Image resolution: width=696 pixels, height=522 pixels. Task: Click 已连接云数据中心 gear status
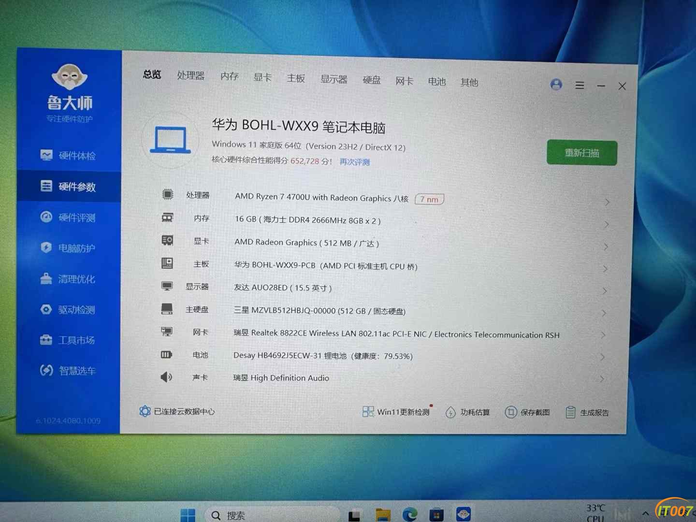tap(177, 411)
